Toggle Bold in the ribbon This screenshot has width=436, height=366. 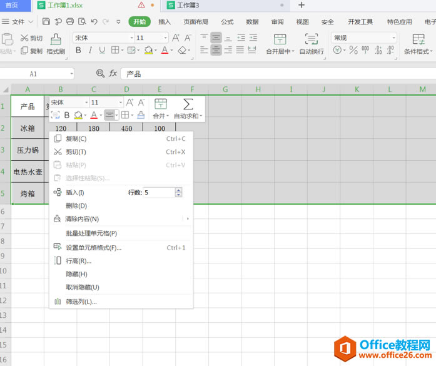tap(78, 50)
